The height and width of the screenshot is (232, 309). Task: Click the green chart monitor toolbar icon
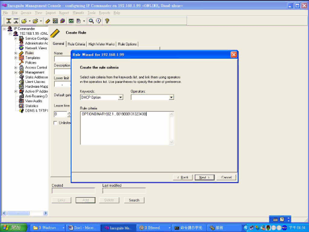coord(71,21)
